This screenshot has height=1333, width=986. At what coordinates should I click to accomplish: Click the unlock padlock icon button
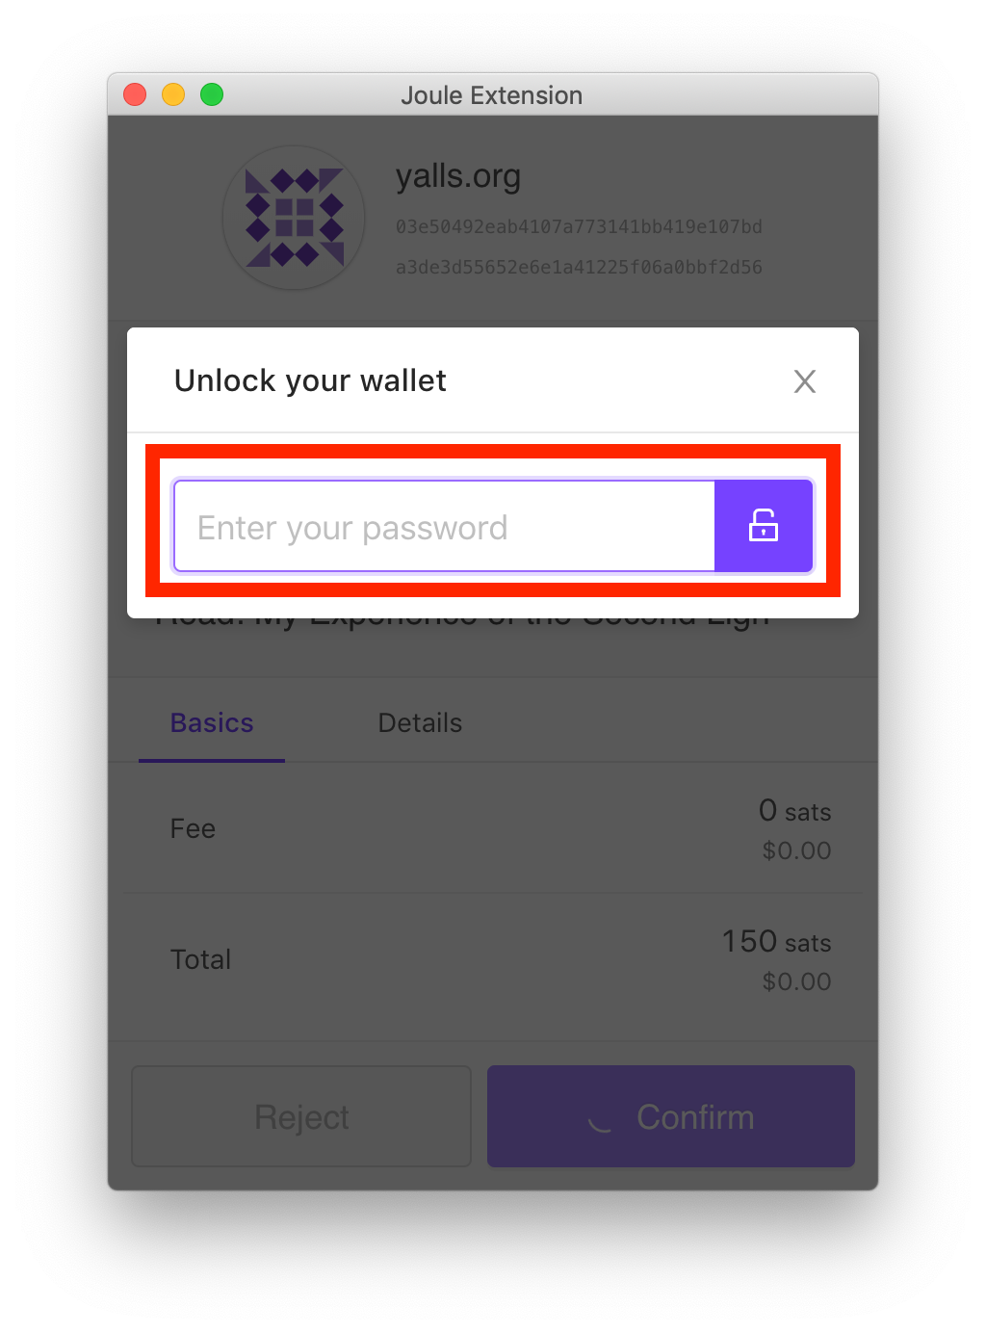pyautogui.click(x=764, y=526)
